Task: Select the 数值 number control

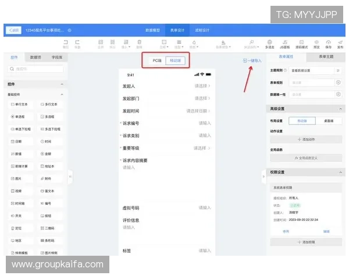Action: (20, 154)
